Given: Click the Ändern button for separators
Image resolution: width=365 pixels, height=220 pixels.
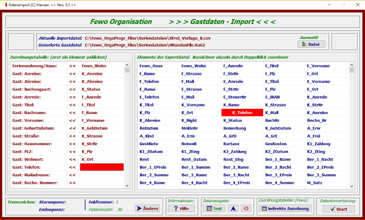Looking at the screenshot, I should (147, 208).
